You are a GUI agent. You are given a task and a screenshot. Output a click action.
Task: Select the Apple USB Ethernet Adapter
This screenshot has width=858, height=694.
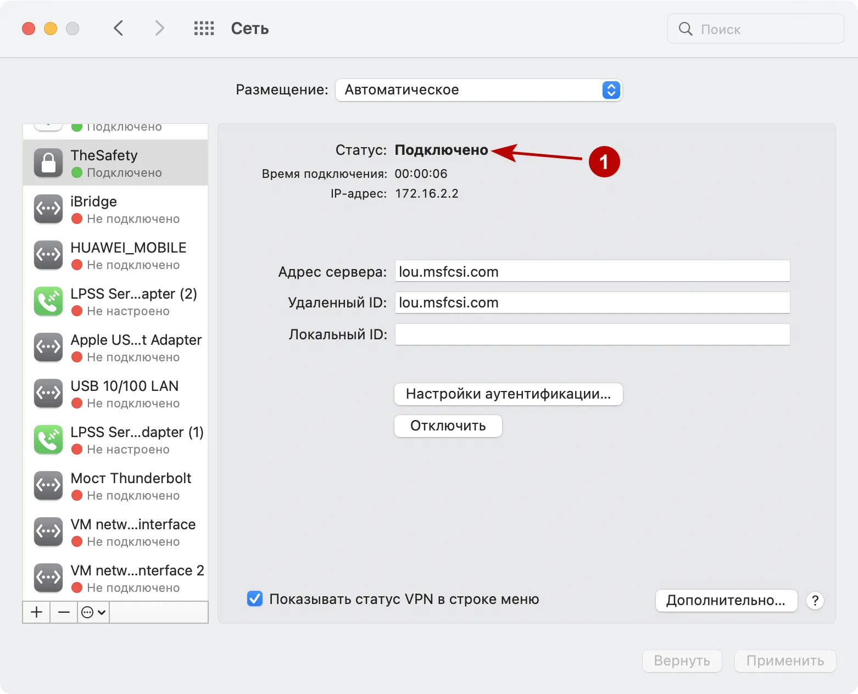[x=115, y=348]
